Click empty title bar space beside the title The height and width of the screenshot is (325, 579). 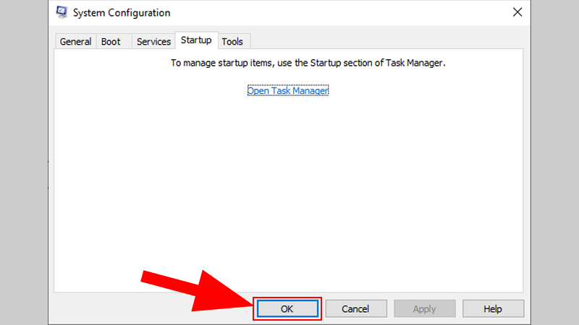(326, 12)
